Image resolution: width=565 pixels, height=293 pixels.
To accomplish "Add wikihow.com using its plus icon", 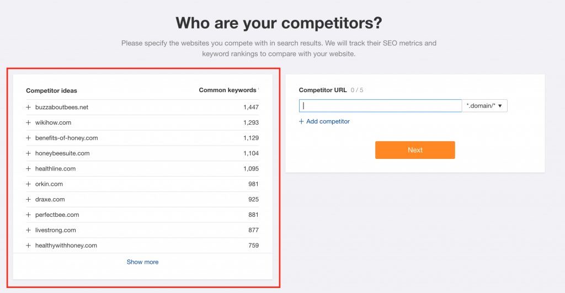I will 28,122.
